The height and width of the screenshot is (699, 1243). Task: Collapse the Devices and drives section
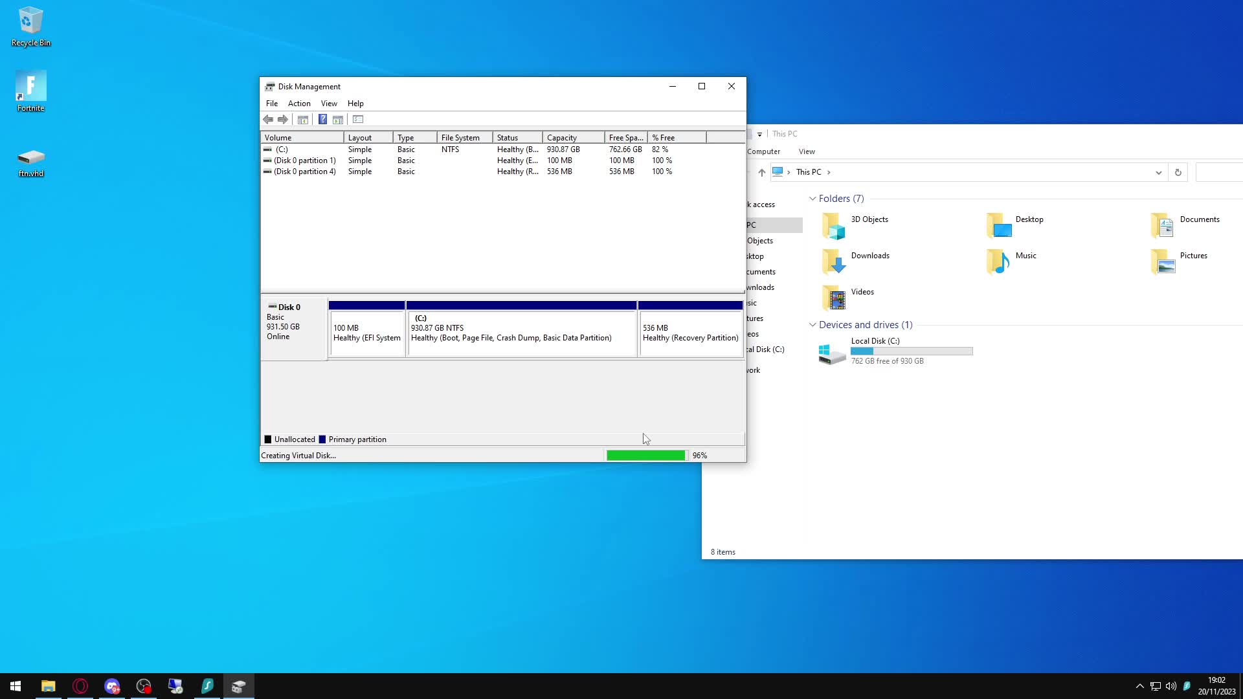(x=814, y=325)
